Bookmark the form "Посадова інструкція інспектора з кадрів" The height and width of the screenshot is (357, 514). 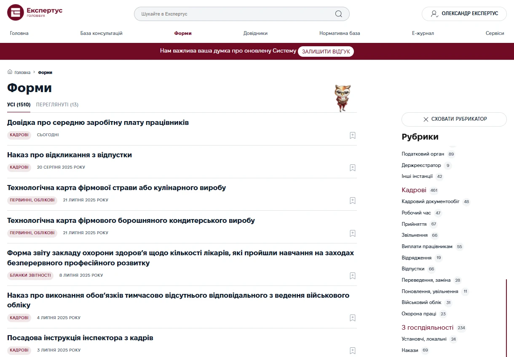click(352, 350)
